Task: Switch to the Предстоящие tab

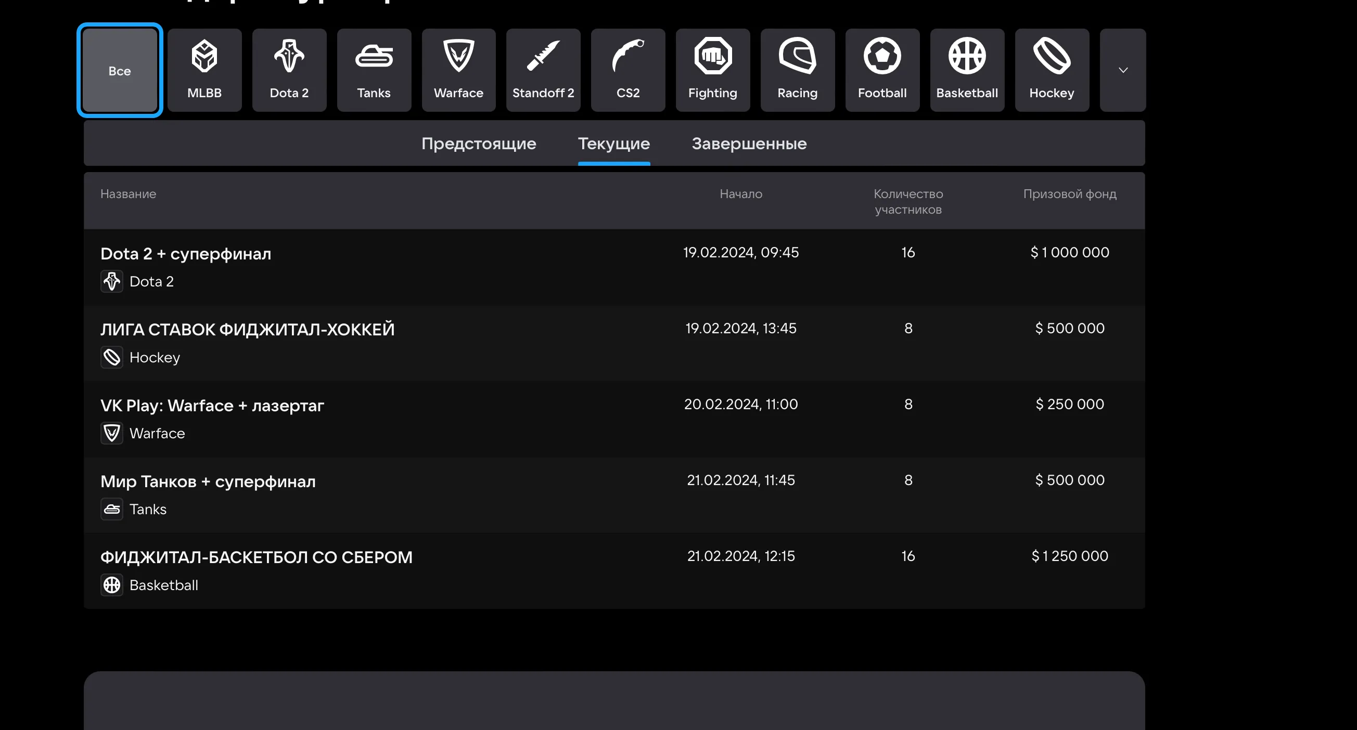Action: tap(478, 143)
